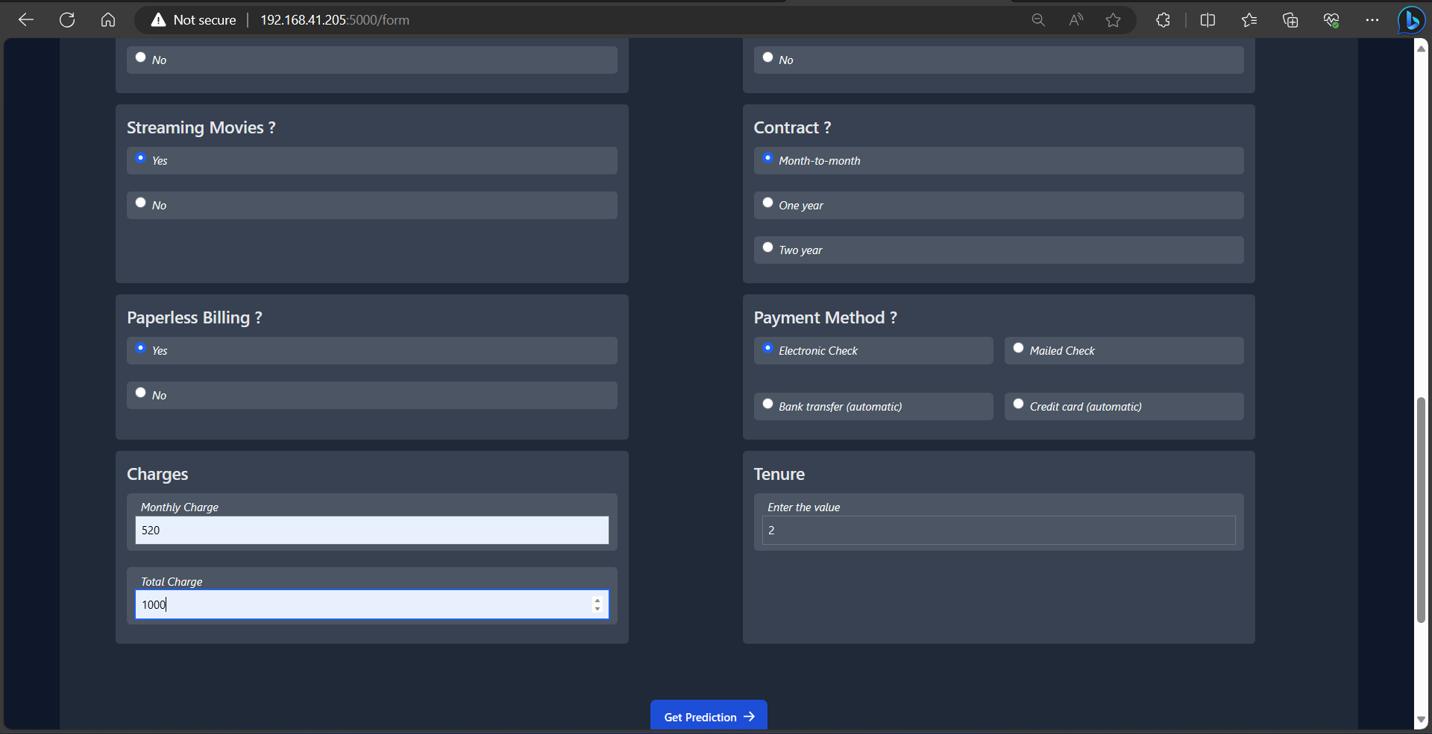Open the Bing Copilot sidebar icon
1432x734 pixels.
point(1412,20)
